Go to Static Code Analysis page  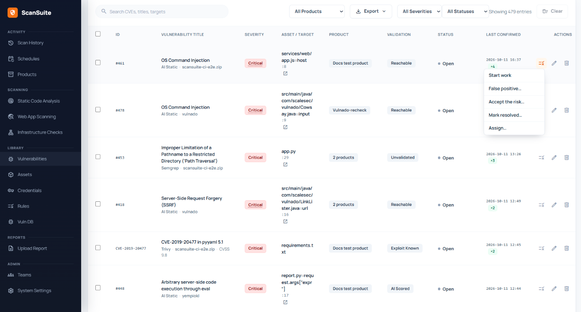click(40, 101)
